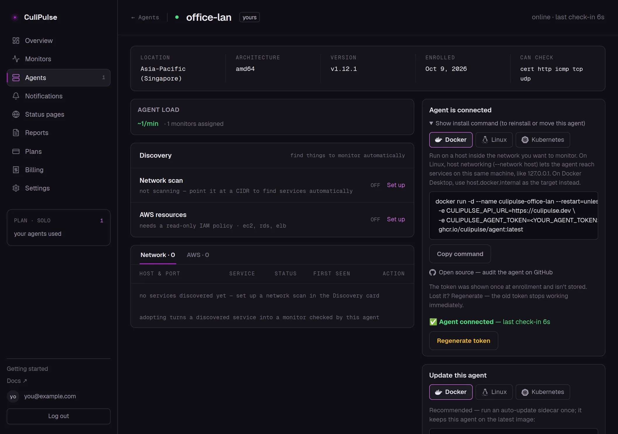The height and width of the screenshot is (434, 618).
Task: Set up the Network scan
Action: click(x=396, y=185)
